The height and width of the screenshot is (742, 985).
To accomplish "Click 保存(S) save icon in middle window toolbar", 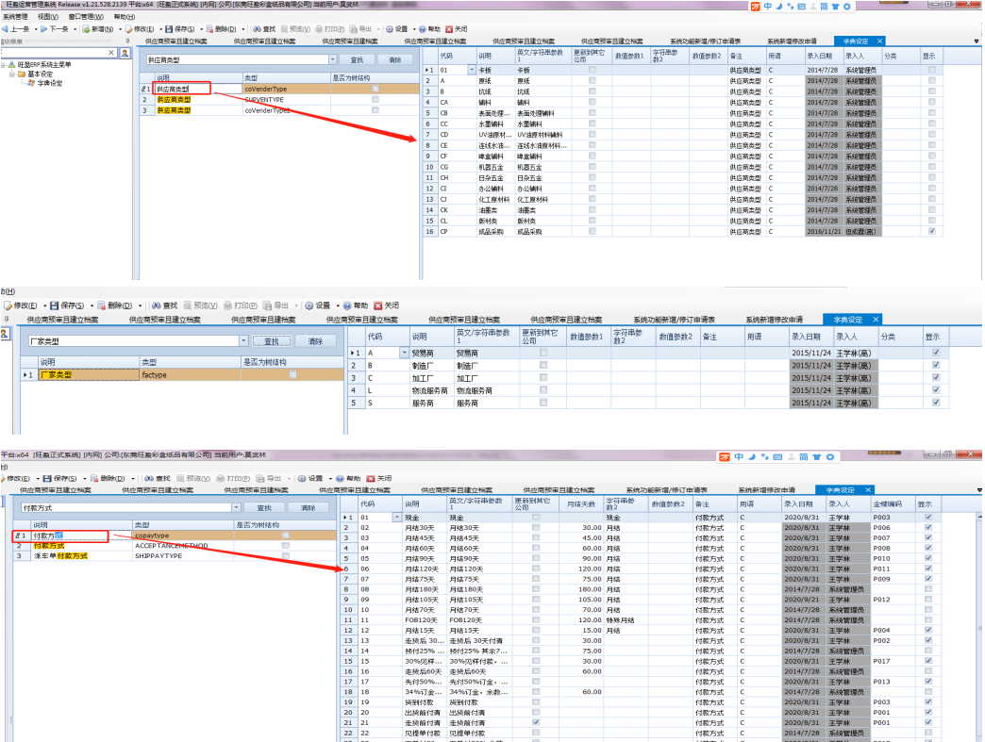I will [55, 305].
